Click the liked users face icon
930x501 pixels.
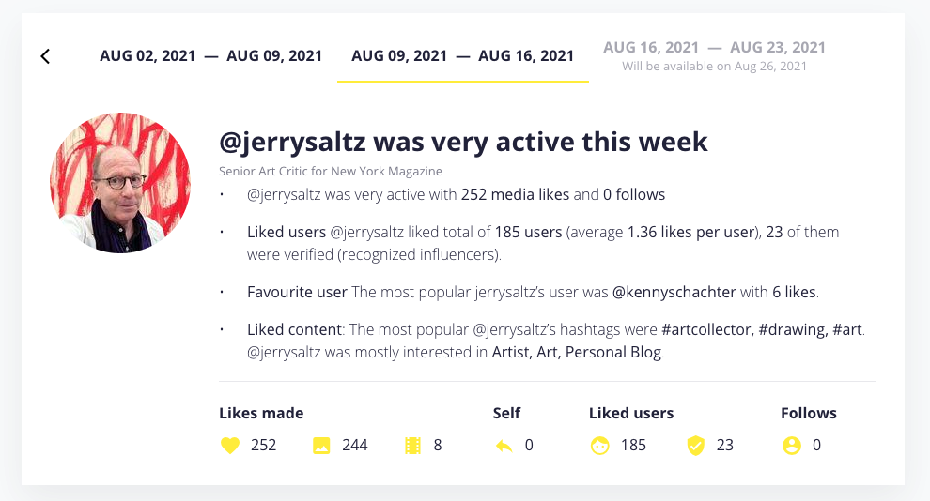click(600, 446)
